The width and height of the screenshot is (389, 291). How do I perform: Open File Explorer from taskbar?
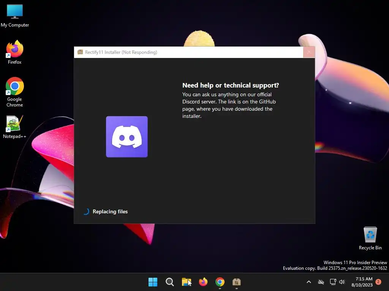coord(186,282)
